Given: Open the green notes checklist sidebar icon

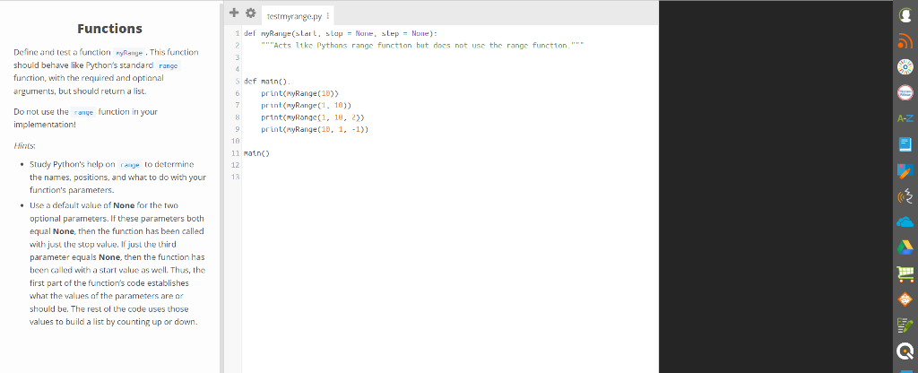Looking at the screenshot, I should pos(905,325).
